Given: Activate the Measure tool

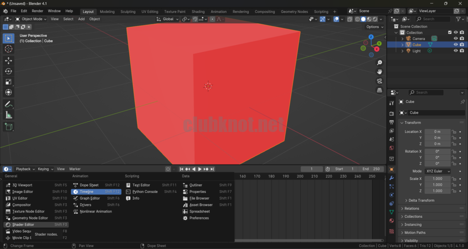Looking at the screenshot, I should pos(8,115).
